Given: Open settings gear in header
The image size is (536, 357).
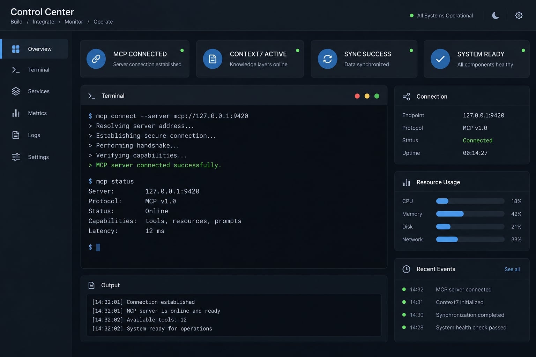Looking at the screenshot, I should (519, 15).
